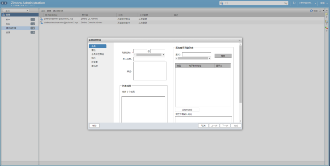Open the admin@auto... account menu
This screenshot has width=330, height=166.
click(x=308, y=3)
